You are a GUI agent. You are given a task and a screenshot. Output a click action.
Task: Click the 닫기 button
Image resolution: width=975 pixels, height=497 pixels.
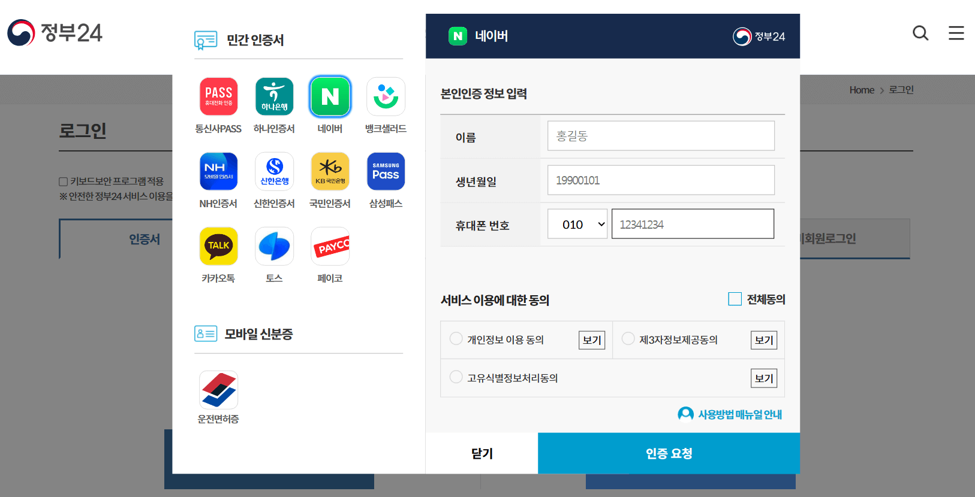[482, 453]
